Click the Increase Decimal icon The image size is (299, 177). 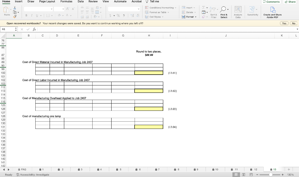tap(132, 16)
